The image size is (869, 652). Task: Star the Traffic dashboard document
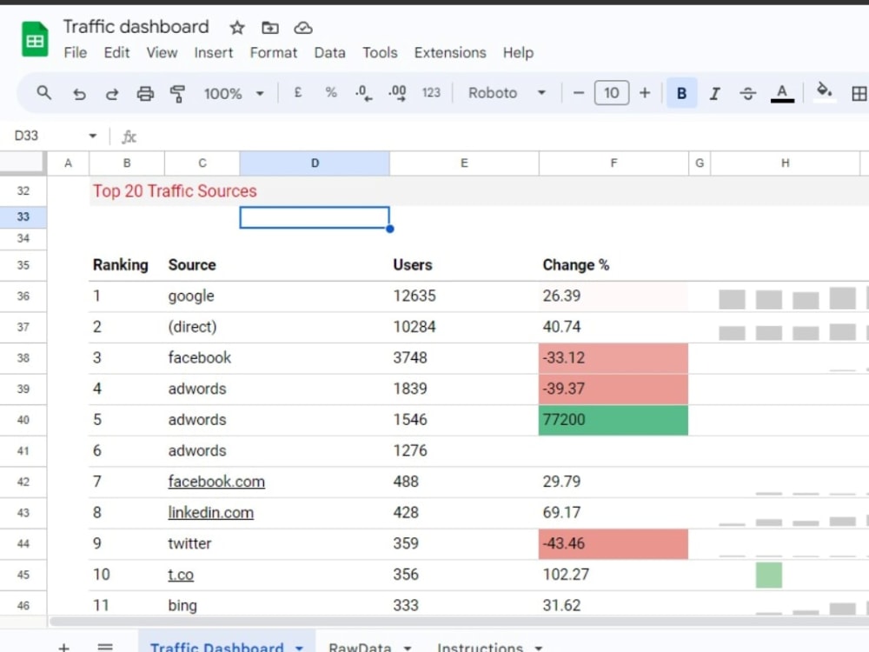point(237,27)
